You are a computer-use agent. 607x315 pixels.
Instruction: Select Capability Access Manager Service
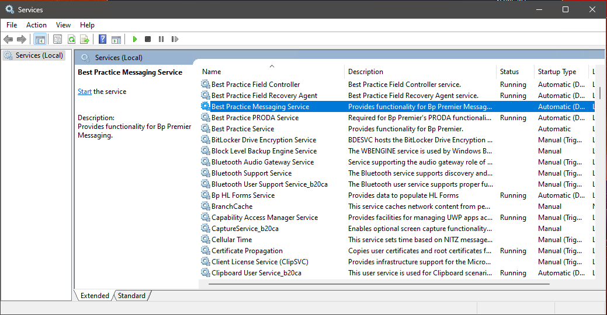pyautogui.click(x=397, y=217)
